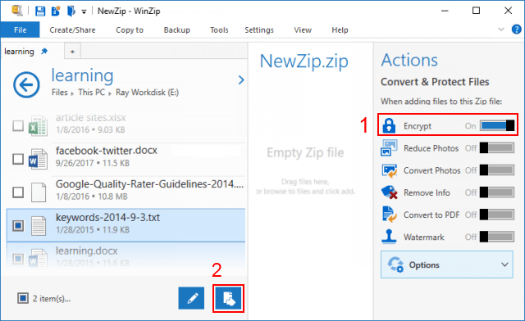Click the Options gear icon

click(x=395, y=264)
